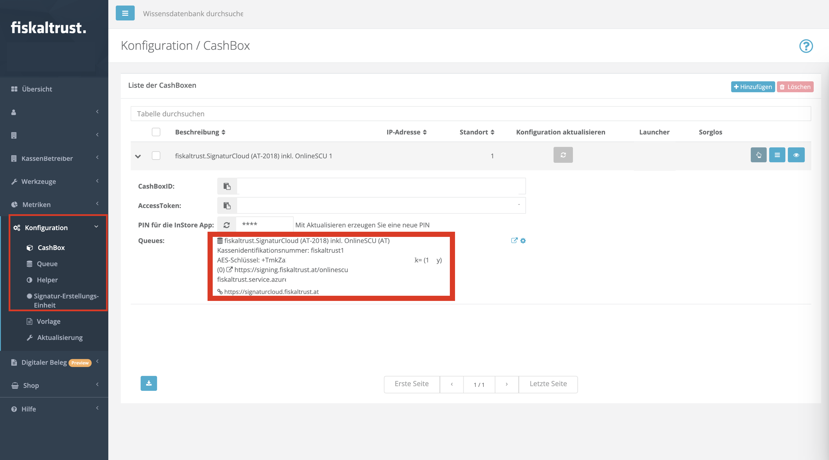Focus the Wissensdatenbank search field

click(x=193, y=13)
